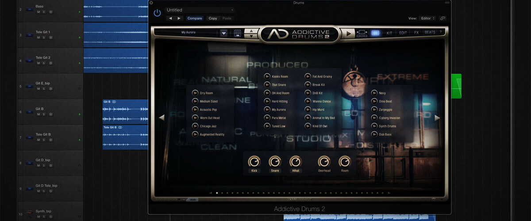This screenshot has height=221, width=531.
Task: Solo the Tele Git 1 track
Action: click(44, 38)
